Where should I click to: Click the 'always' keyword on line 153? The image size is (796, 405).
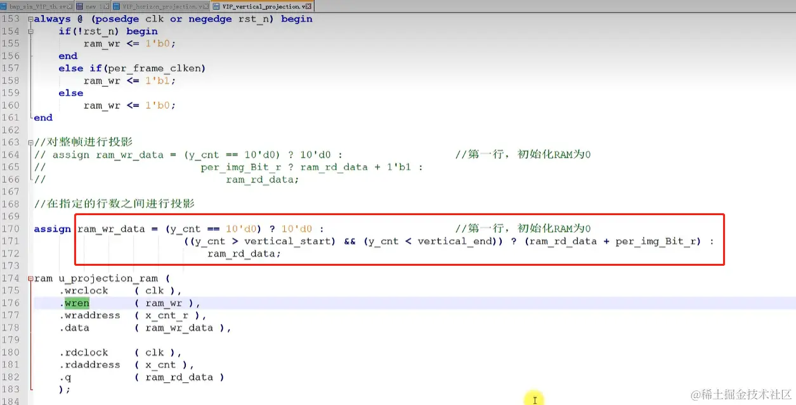(53, 19)
